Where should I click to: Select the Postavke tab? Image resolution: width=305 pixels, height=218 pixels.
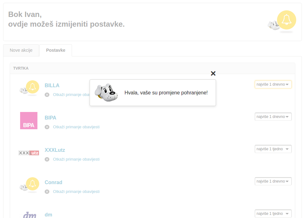[x=56, y=50]
